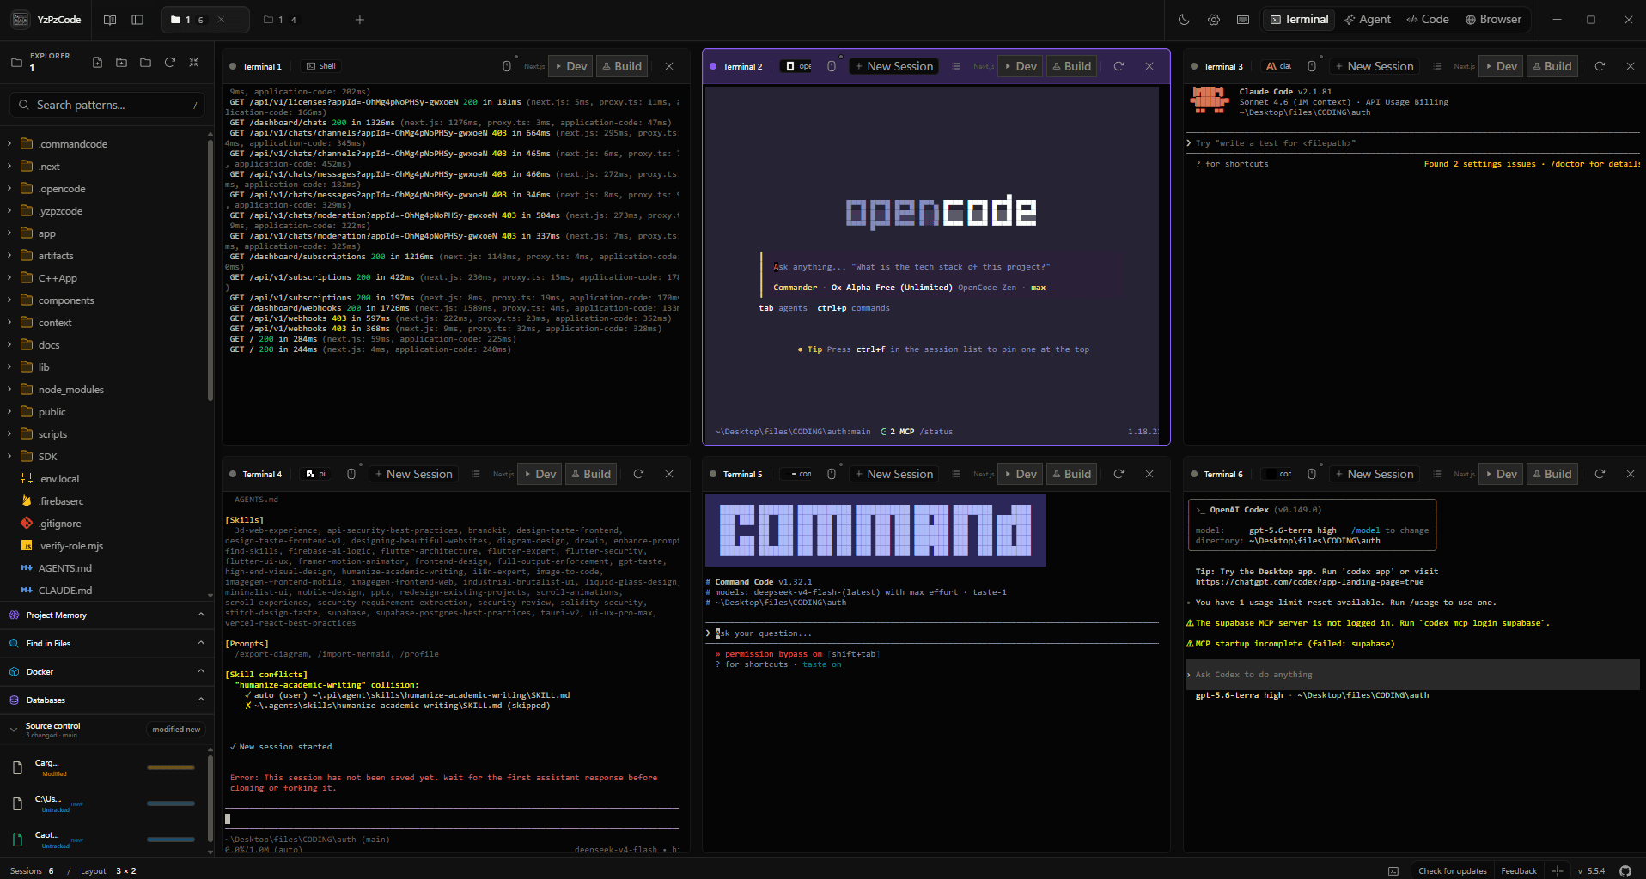
Task: Switch to the Agent tab
Action: tap(1368, 20)
